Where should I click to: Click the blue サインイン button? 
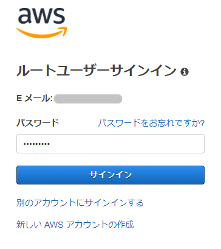pyautogui.click(x=110, y=175)
